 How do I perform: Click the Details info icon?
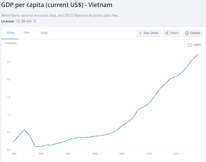(187, 33)
